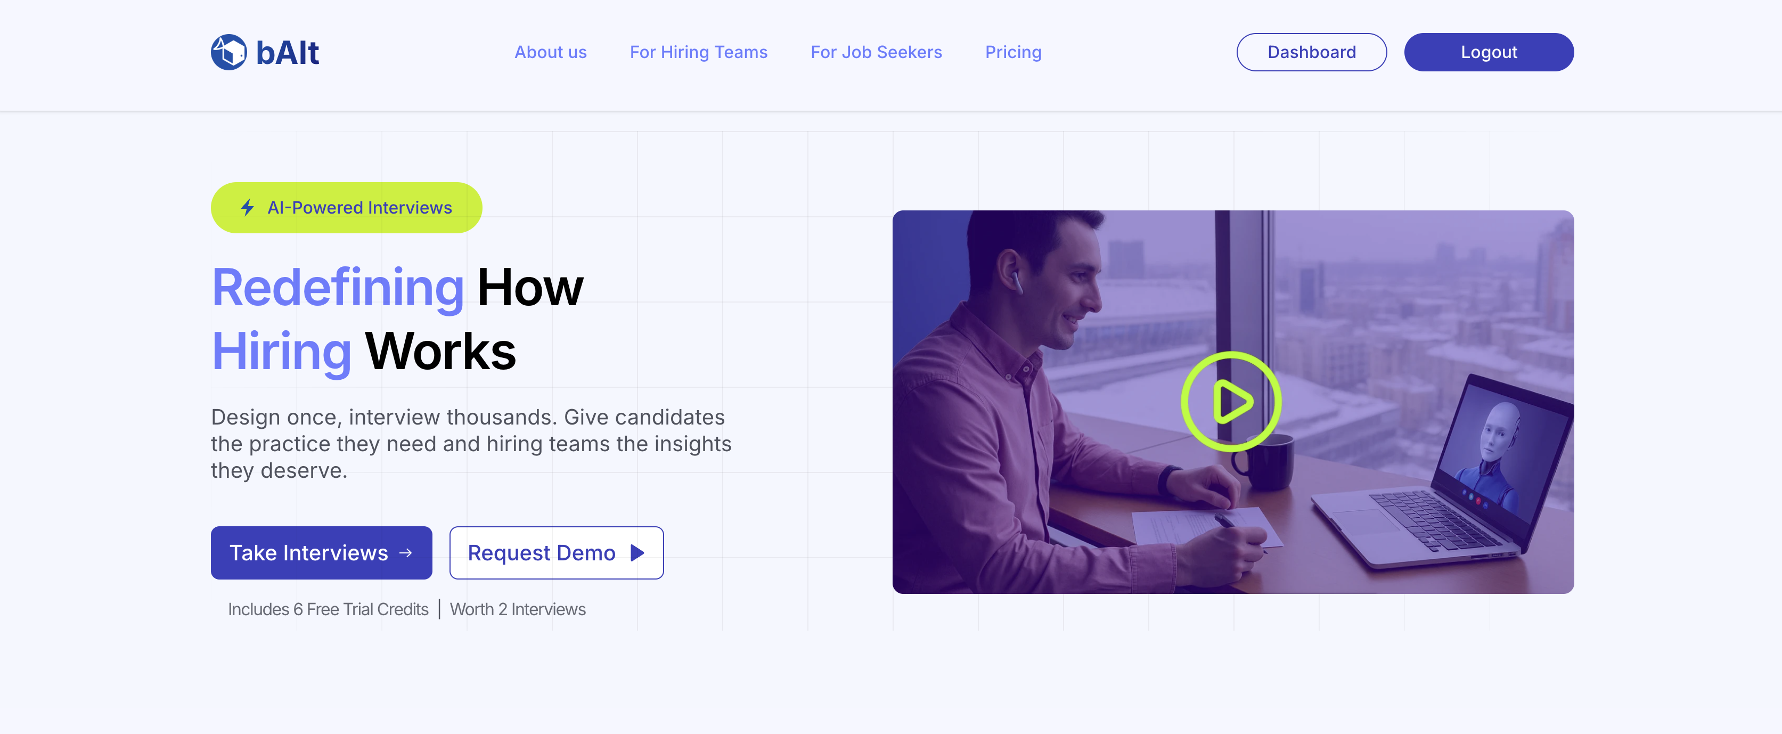Click the Request Demo button
Screen dimensions: 1782x734
(x=555, y=553)
